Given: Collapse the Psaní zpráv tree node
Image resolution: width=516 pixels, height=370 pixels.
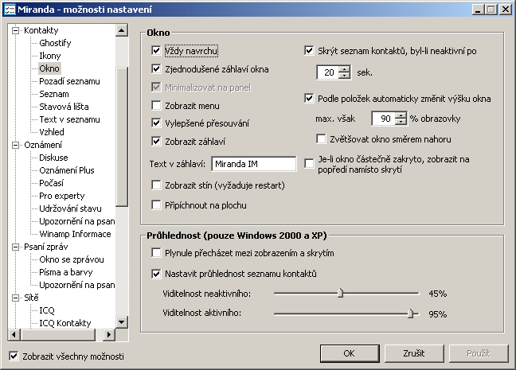Looking at the screenshot, I should (15, 247).
